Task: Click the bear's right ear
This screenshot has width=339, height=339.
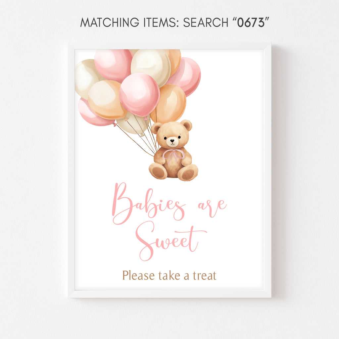Action: [x=186, y=125]
